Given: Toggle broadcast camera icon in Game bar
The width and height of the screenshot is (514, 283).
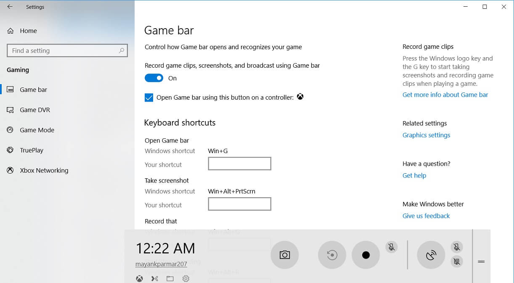Looking at the screenshot, I should (x=456, y=262).
